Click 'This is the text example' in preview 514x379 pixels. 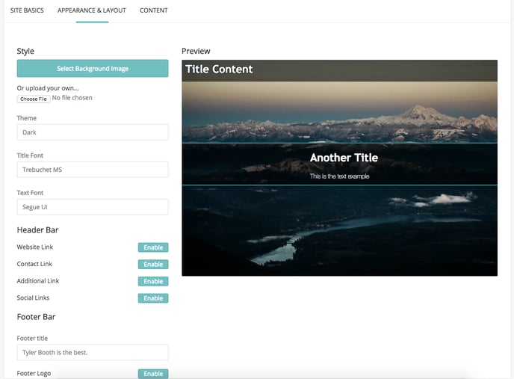click(x=340, y=176)
